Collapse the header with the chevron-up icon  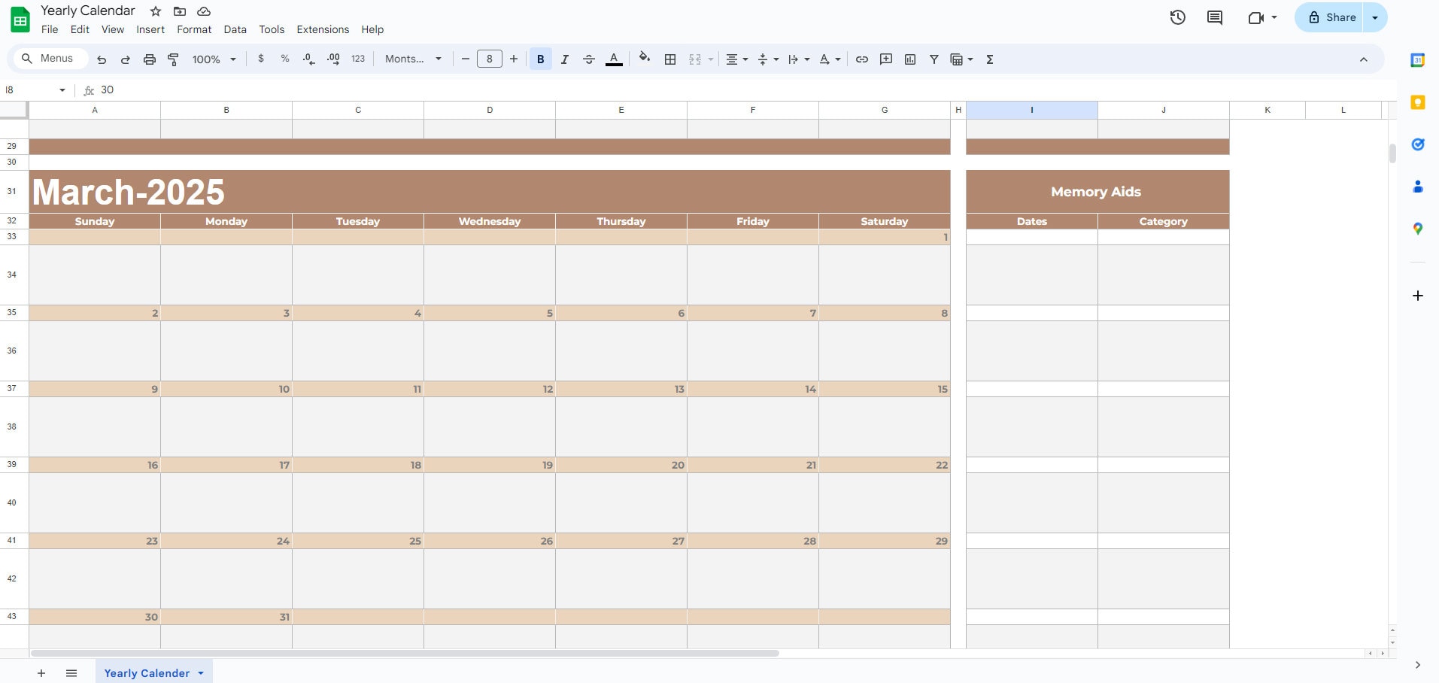(1363, 59)
